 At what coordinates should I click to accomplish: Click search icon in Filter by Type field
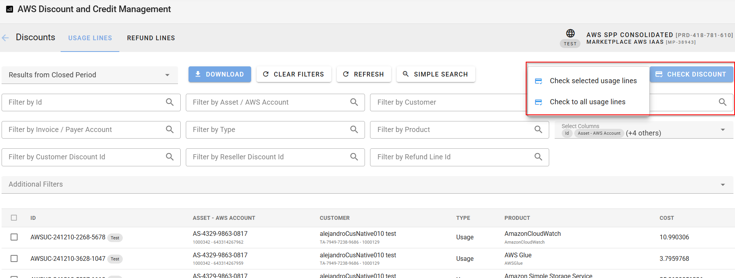pyautogui.click(x=354, y=130)
